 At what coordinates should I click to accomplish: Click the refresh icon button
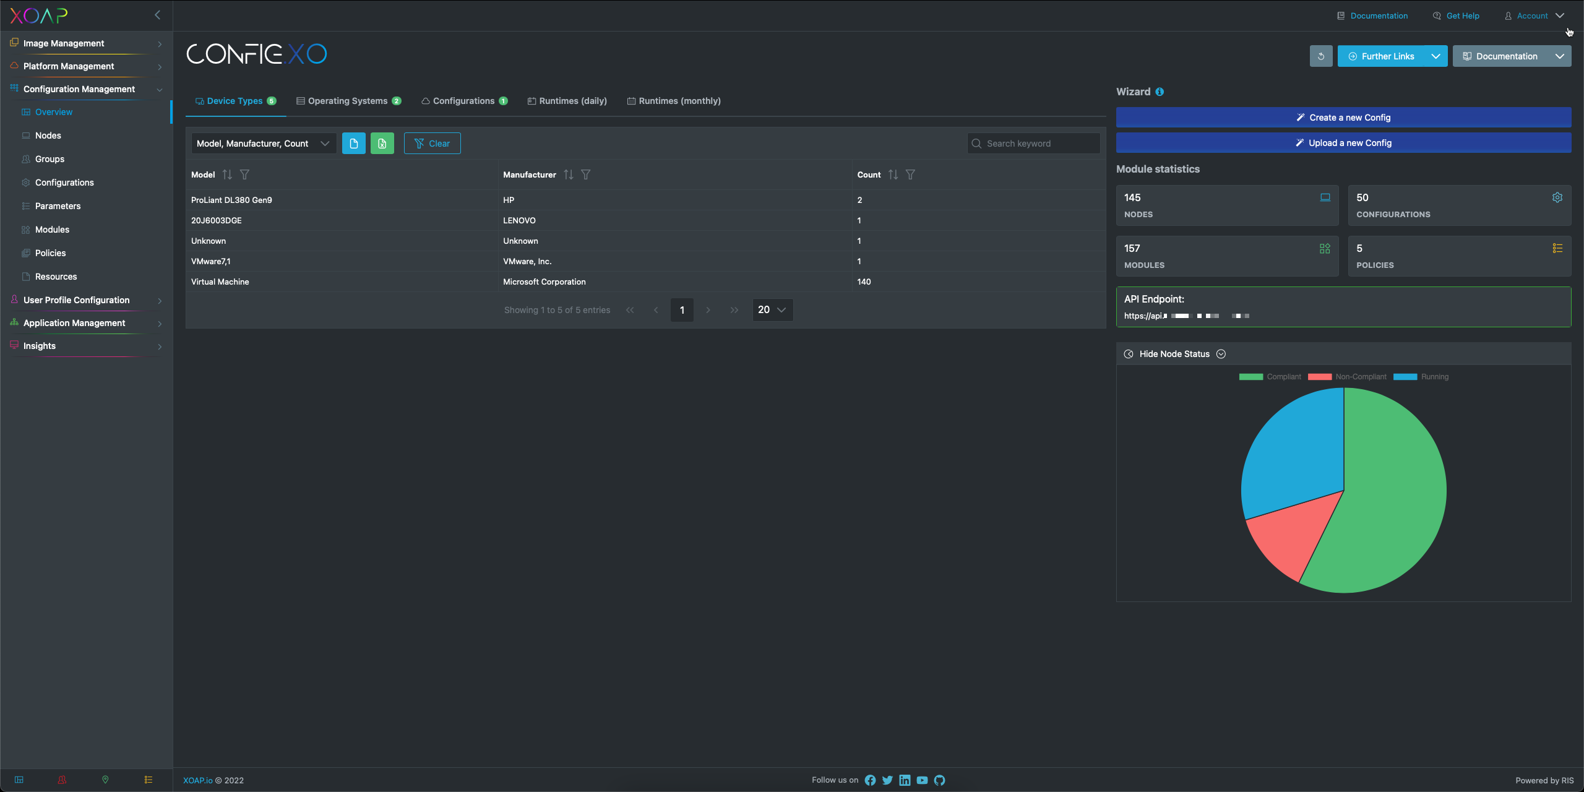[x=1321, y=56]
